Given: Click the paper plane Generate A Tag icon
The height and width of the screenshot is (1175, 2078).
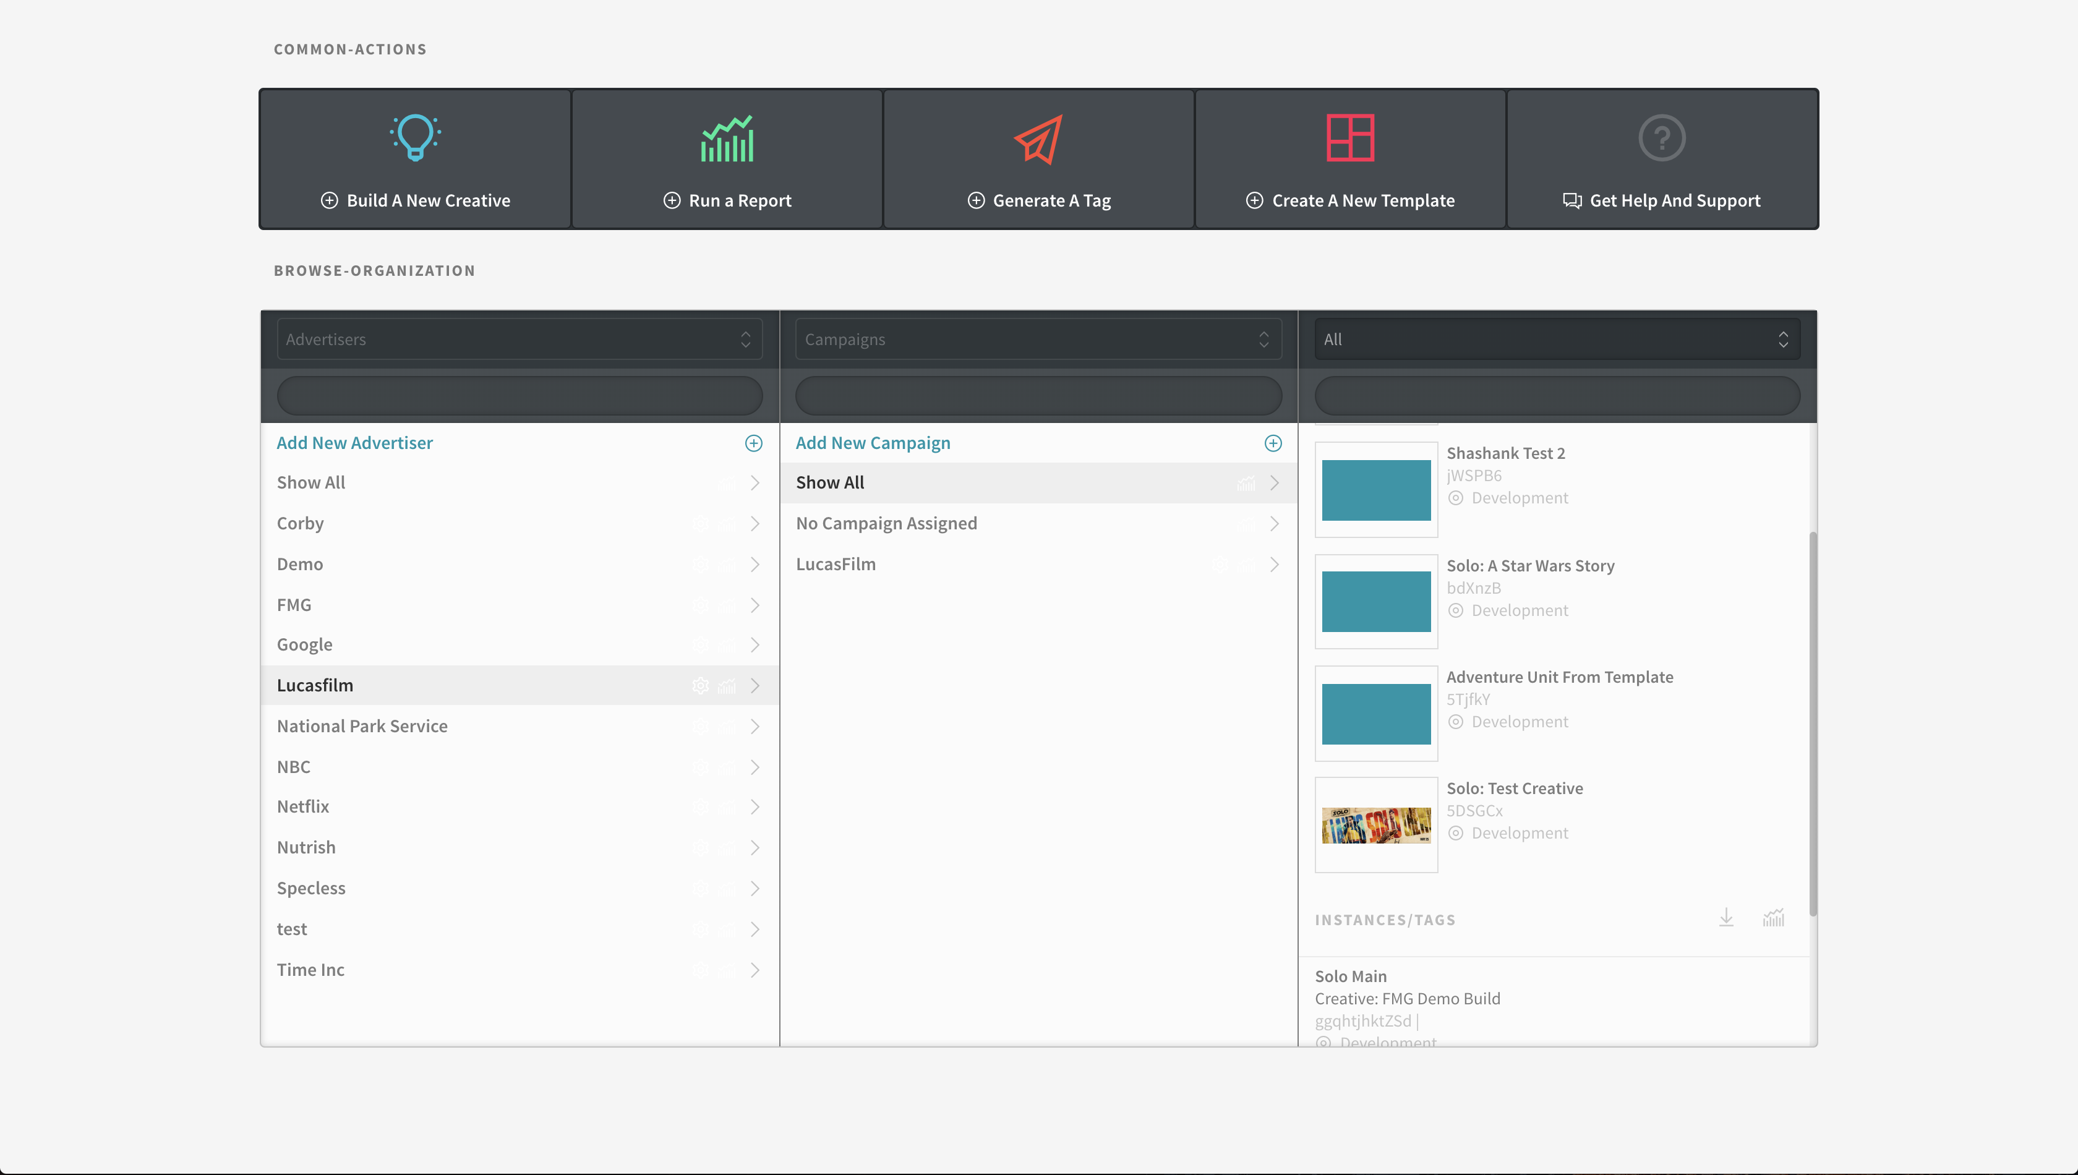Looking at the screenshot, I should pos(1038,139).
